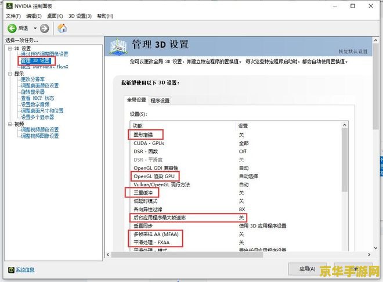
Task: Click the 设置 column header
Action: click(243, 126)
